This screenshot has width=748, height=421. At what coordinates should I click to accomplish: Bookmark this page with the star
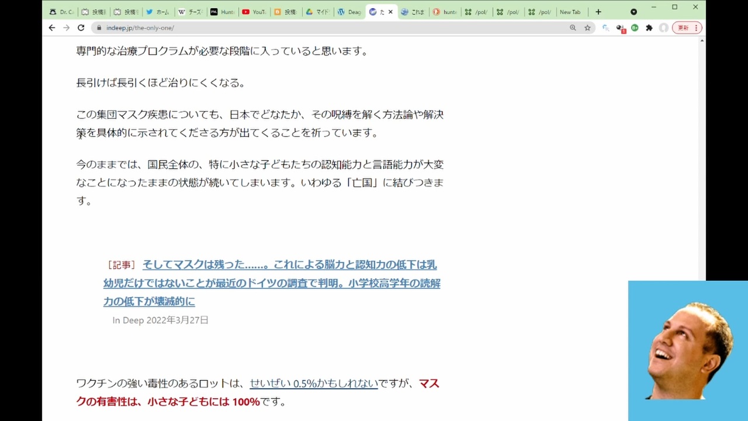point(587,27)
